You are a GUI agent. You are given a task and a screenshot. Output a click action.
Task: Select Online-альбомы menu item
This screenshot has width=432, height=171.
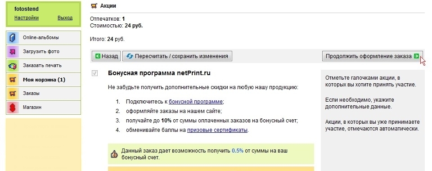click(43, 38)
